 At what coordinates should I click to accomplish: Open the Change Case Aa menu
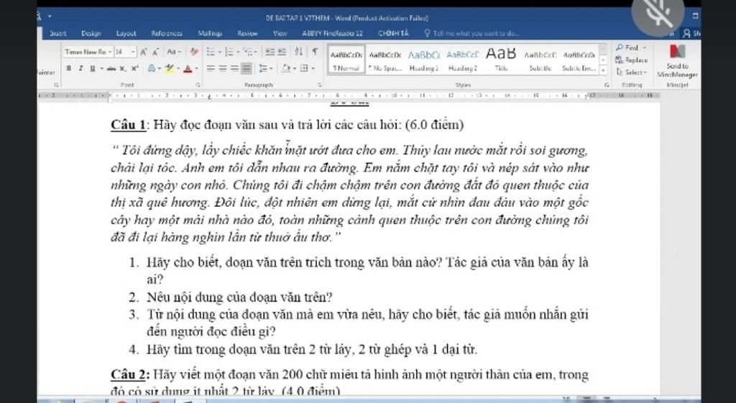172,52
